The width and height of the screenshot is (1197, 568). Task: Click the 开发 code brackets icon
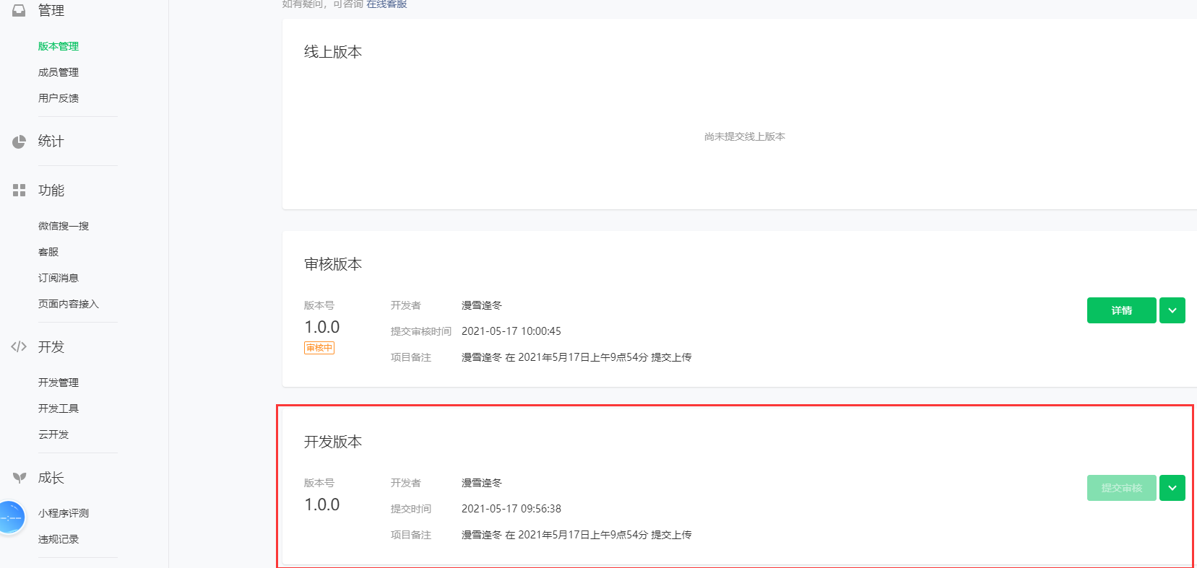(19, 347)
